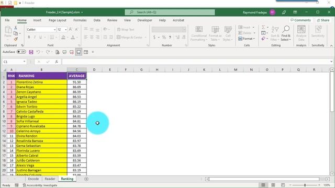Click the AutoSum sigma icon
The width and height of the screenshot is (335, 188).
coord(263,27)
